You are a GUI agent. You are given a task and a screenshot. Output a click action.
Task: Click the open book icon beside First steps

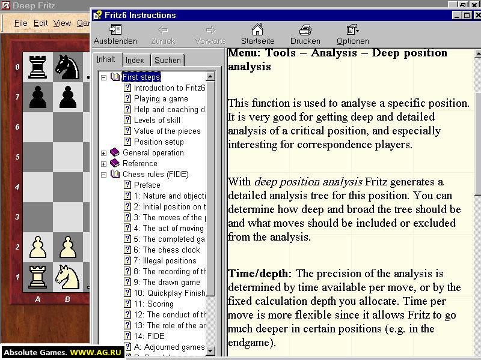115,77
